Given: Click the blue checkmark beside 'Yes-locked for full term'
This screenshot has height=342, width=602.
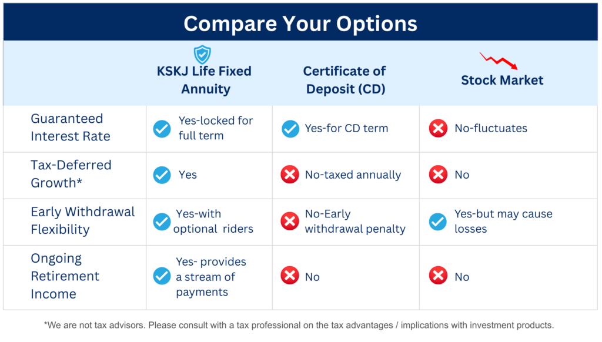Looking at the screenshot, I should [162, 129].
